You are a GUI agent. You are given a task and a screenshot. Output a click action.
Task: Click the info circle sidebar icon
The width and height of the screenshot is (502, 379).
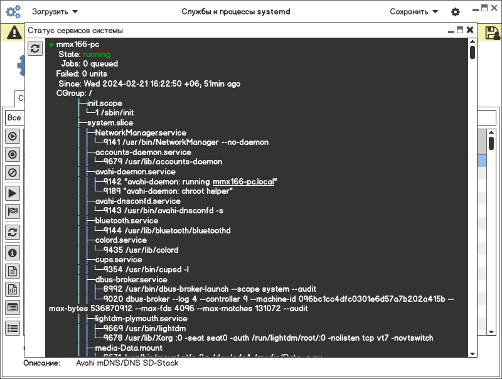coord(13,254)
